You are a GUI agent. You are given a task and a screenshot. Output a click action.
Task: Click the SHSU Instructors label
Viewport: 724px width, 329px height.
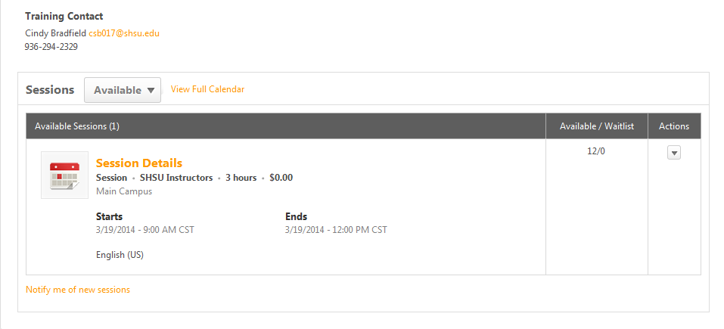[176, 178]
